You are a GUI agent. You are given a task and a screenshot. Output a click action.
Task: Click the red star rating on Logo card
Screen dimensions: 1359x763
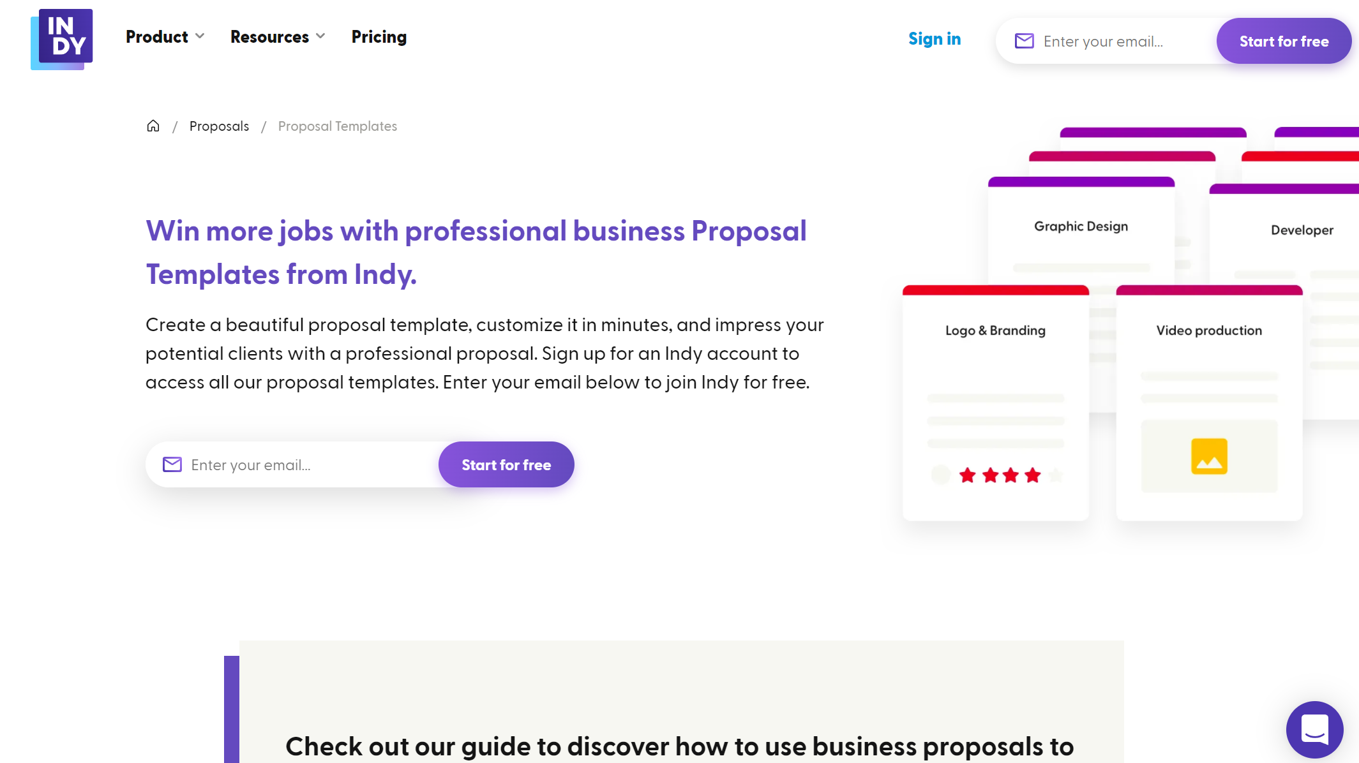[x=1000, y=475]
